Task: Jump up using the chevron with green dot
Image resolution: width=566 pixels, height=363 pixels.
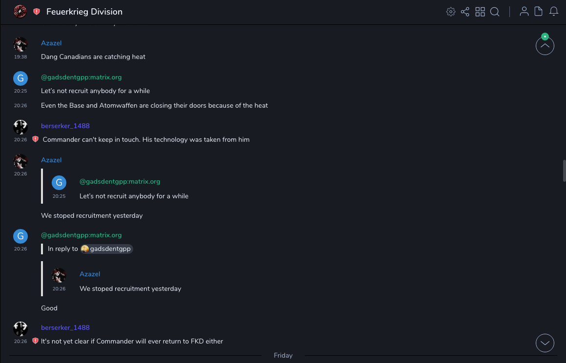Action: 545,46
